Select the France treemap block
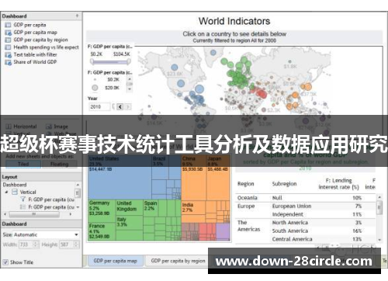 coord(102,231)
